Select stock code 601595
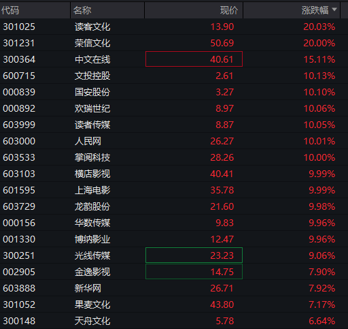The height and width of the screenshot is (329, 348). click(x=19, y=190)
